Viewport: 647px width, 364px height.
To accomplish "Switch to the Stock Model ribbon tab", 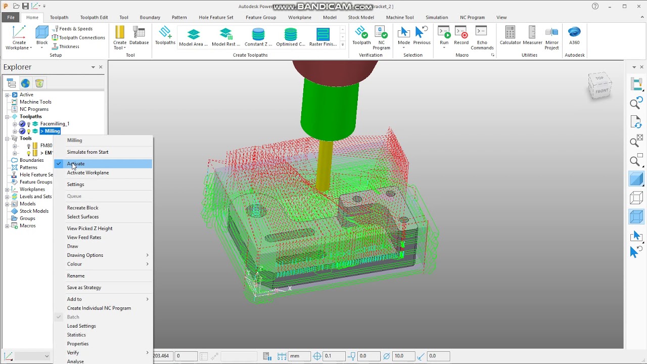I will point(361,17).
